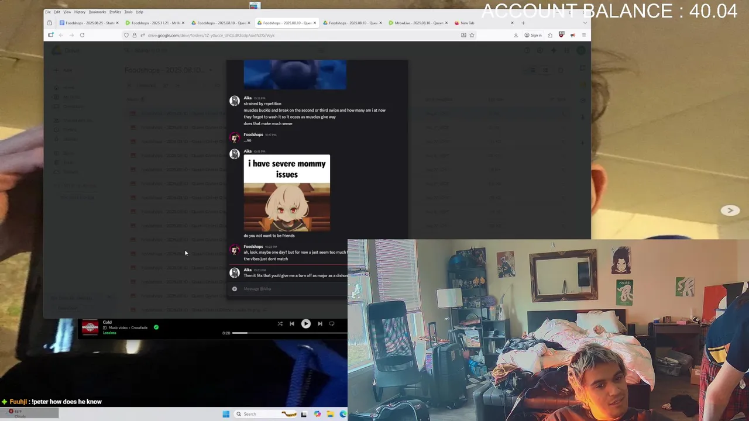749x421 pixels.
Task: Switch to the MrowLive 2025.08.10 tab
Action: click(418, 23)
